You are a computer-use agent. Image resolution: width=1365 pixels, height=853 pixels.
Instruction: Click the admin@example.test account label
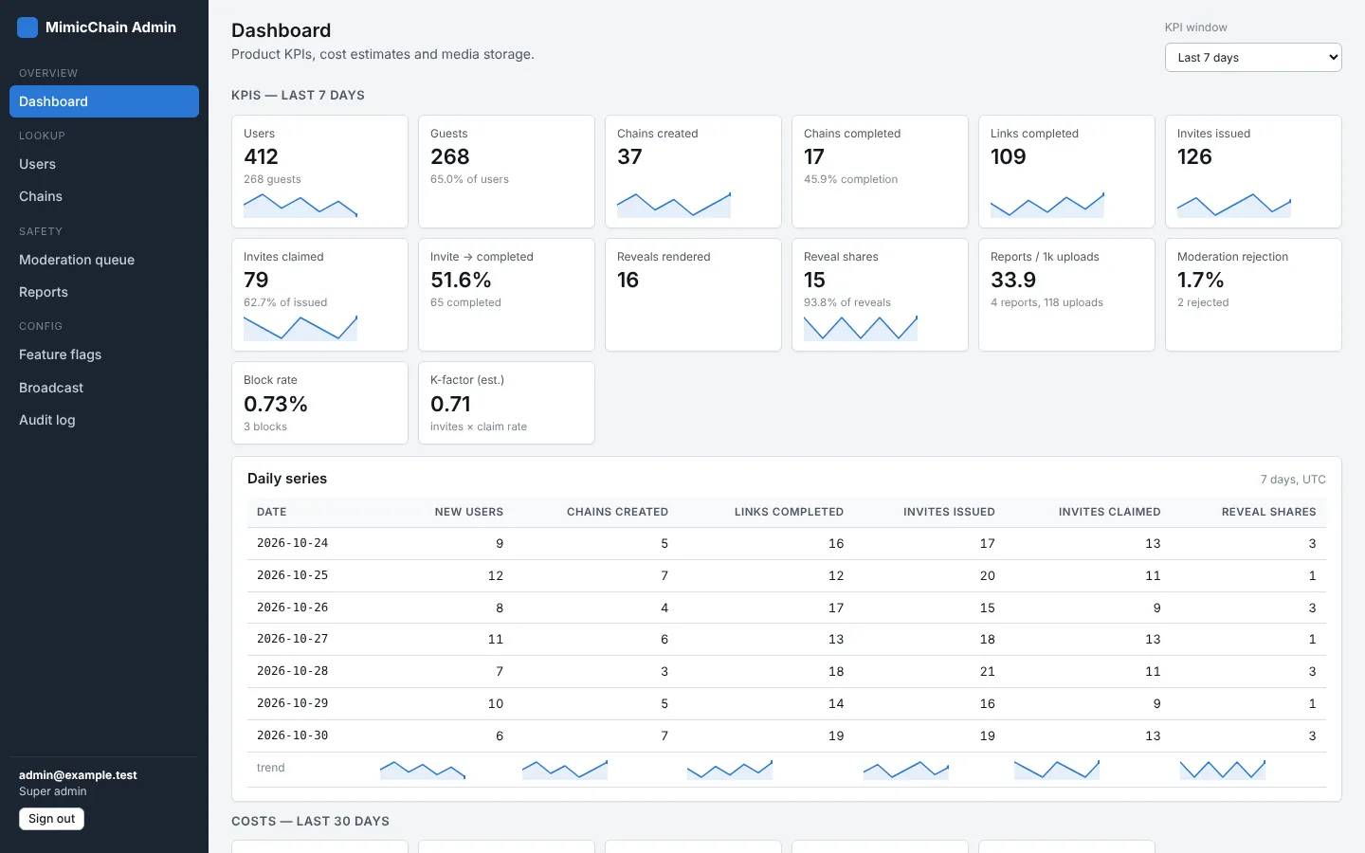pos(78,775)
